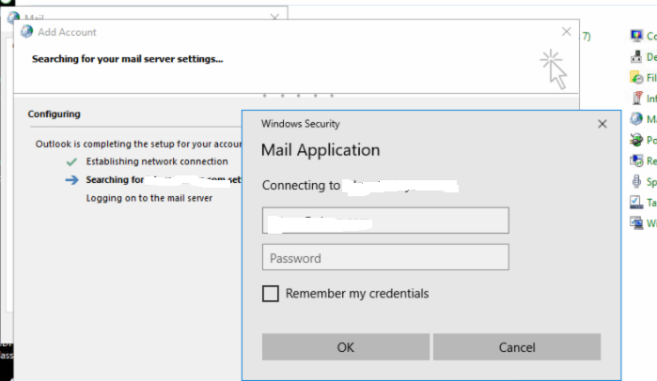
Task: Open Device Manager icon in Control Panel
Action: point(636,56)
